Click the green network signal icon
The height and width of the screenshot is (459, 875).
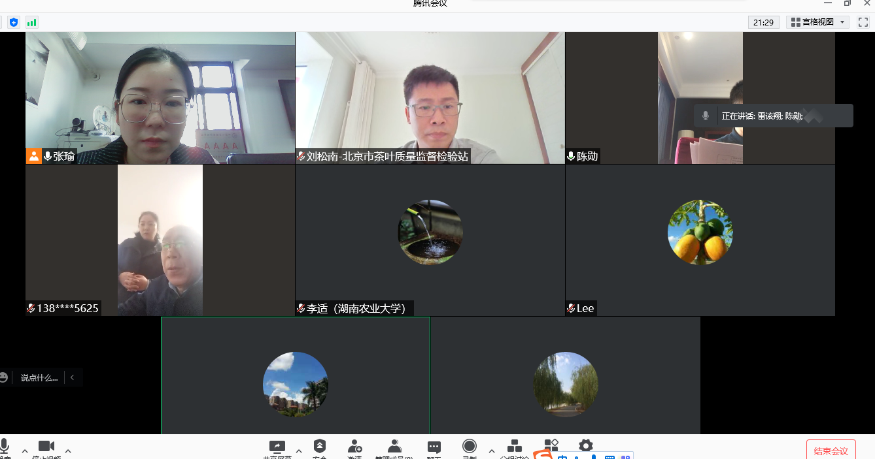pyautogui.click(x=31, y=22)
